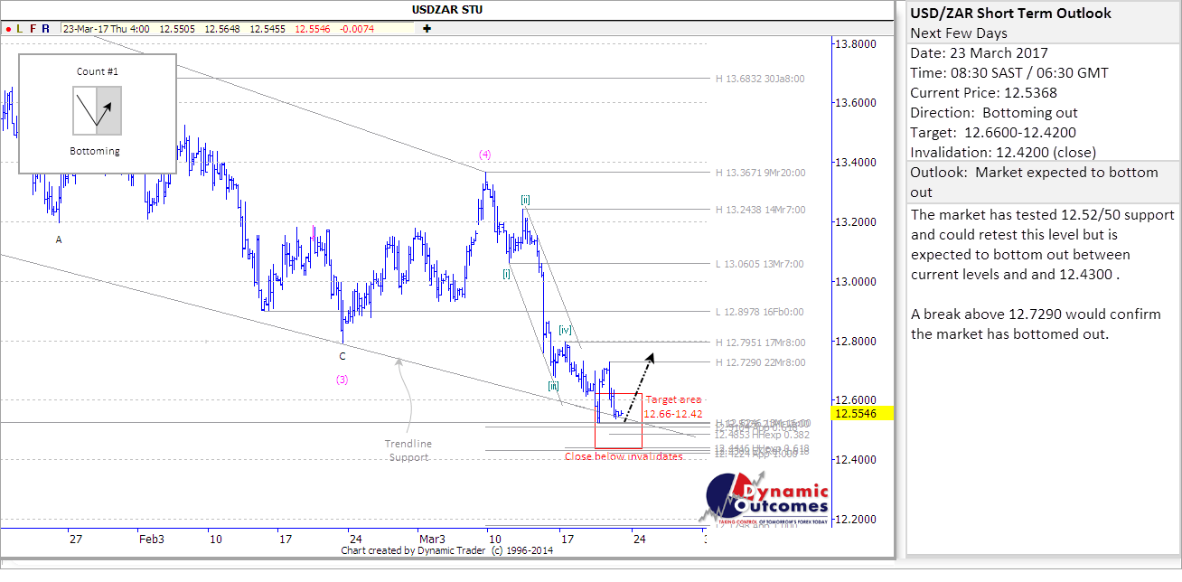Click the Feb3 date on the time axis
Viewport: 1182px width, 582px height.
tap(151, 539)
